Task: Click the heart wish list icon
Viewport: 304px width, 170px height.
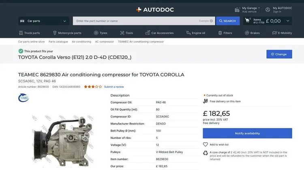Action: coord(206,144)
